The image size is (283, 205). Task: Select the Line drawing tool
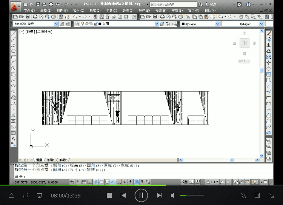(x=13, y=34)
